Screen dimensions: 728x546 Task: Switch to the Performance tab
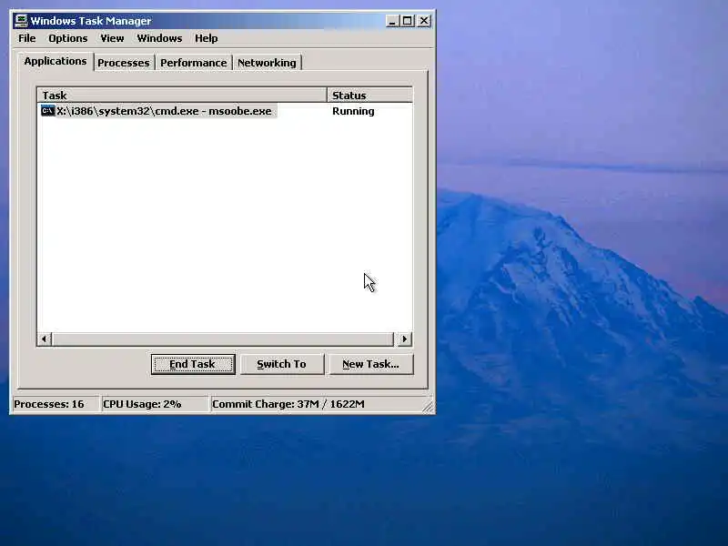pos(194,63)
